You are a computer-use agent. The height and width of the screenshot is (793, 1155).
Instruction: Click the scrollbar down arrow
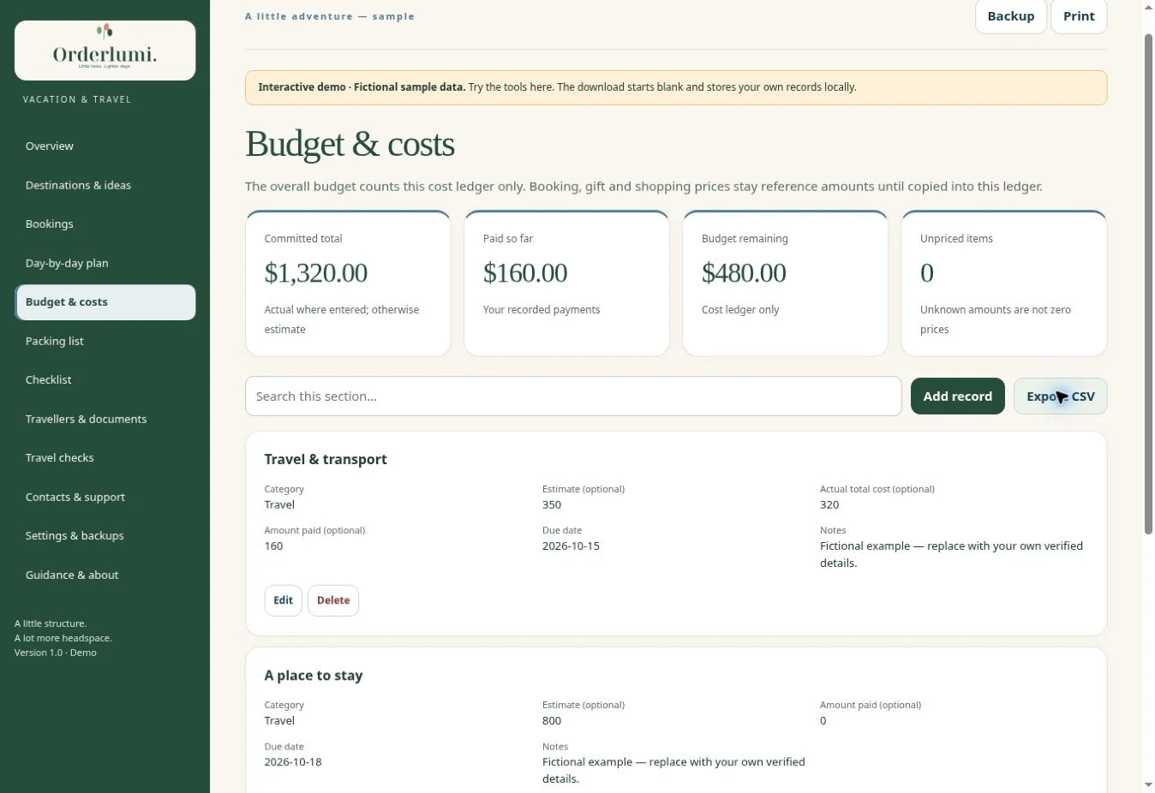(1148, 784)
